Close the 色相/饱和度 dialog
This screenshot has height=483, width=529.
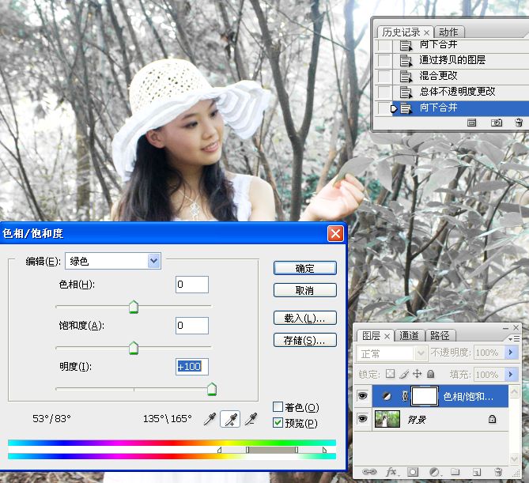[335, 233]
